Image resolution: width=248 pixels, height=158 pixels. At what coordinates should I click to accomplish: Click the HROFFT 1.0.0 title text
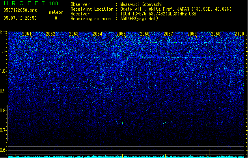31,3
